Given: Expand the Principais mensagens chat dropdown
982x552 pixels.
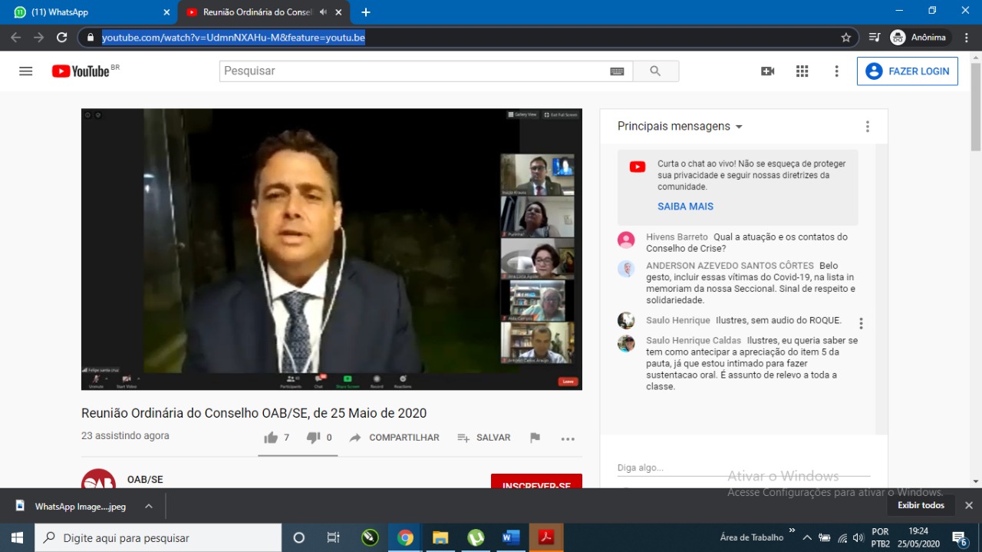Looking at the screenshot, I should (680, 127).
